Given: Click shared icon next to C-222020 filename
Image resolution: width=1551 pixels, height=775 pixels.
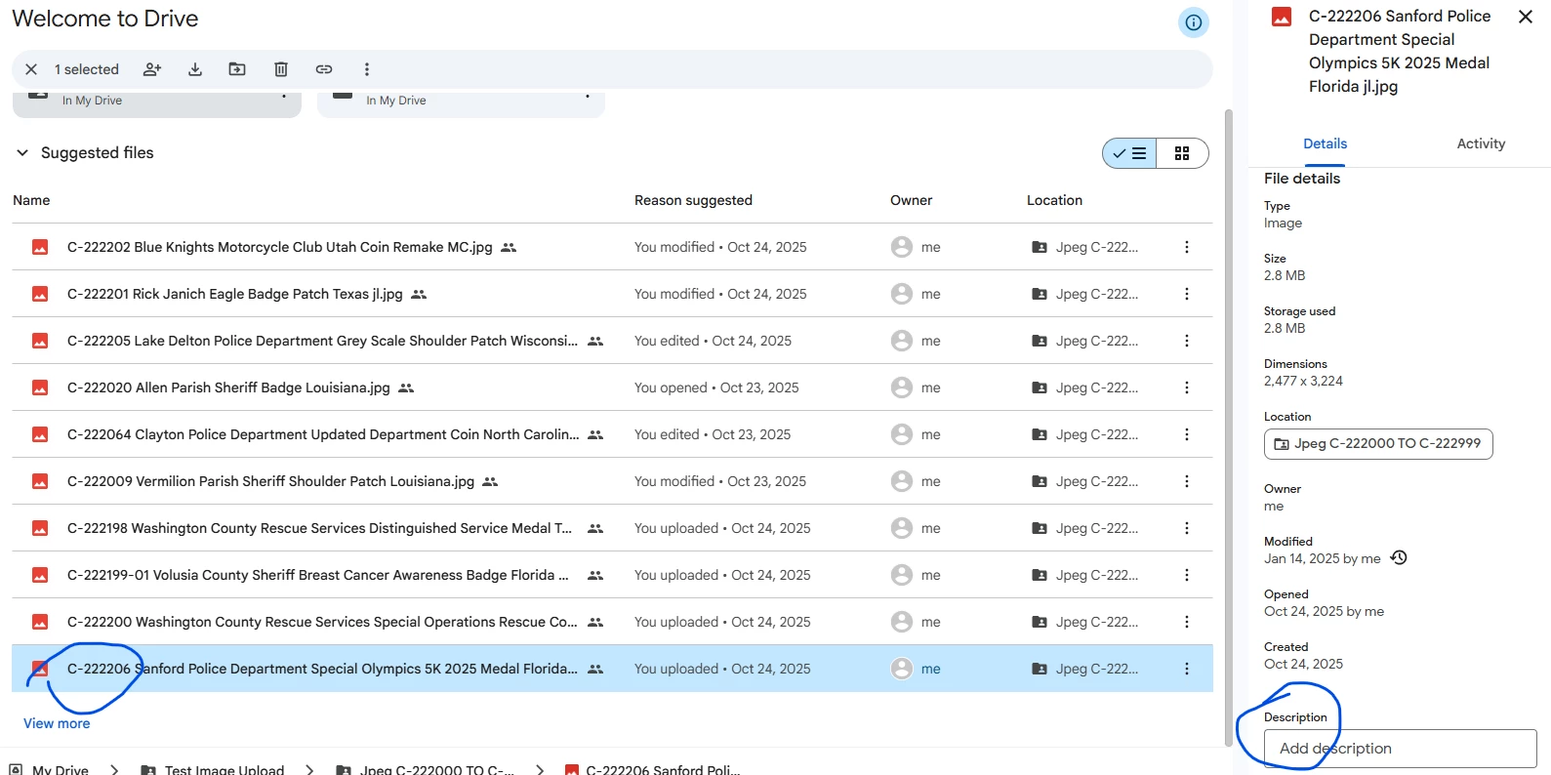Looking at the screenshot, I should pos(406,388).
